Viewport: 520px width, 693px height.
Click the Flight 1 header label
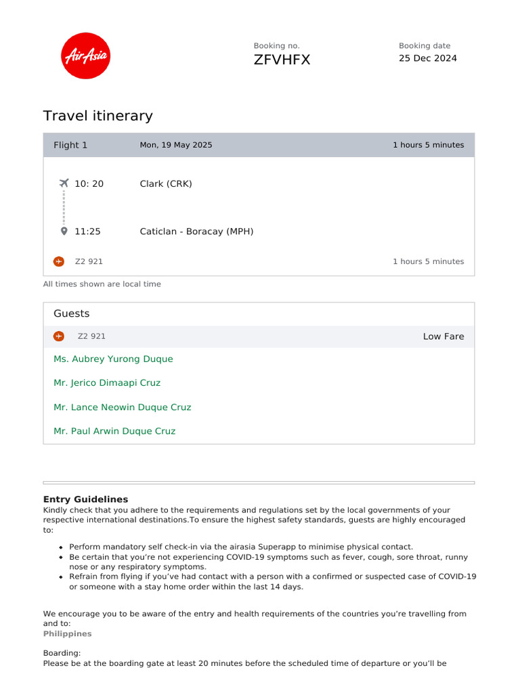70,145
